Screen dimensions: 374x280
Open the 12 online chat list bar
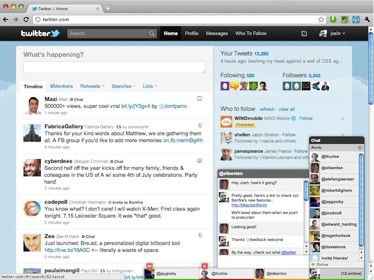pyautogui.click(x=336, y=273)
